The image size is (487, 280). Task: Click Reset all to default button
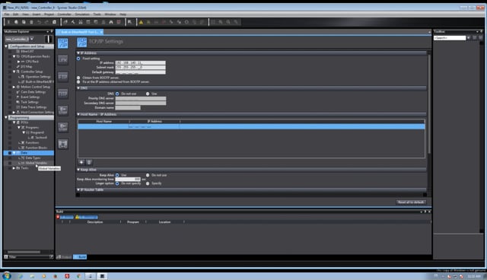pyautogui.click(x=411, y=202)
